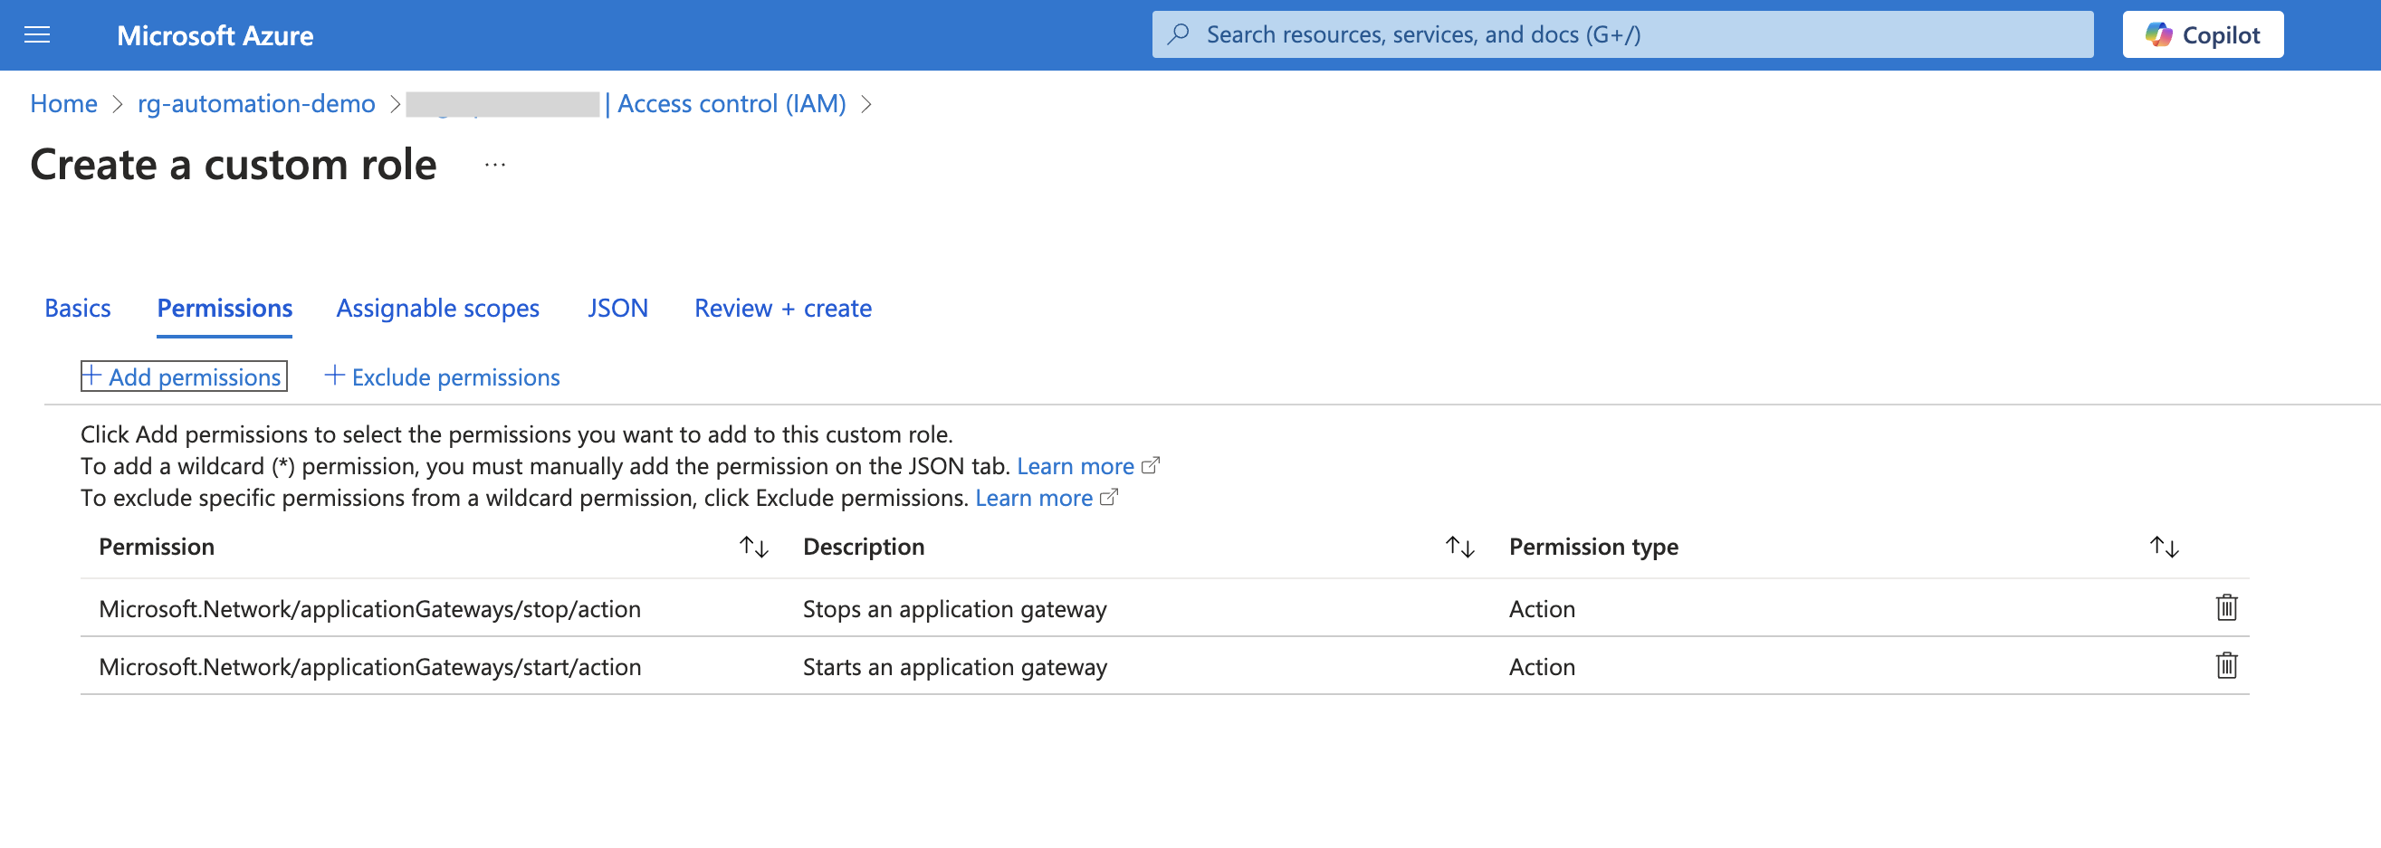Screen dimensions: 2381x848
Task: Navigate to Home breadcrumb
Action: click(x=63, y=103)
